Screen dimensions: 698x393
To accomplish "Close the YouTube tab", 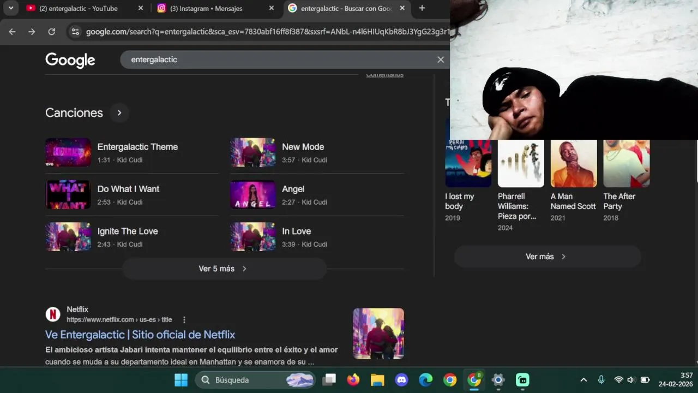I will tap(140, 8).
